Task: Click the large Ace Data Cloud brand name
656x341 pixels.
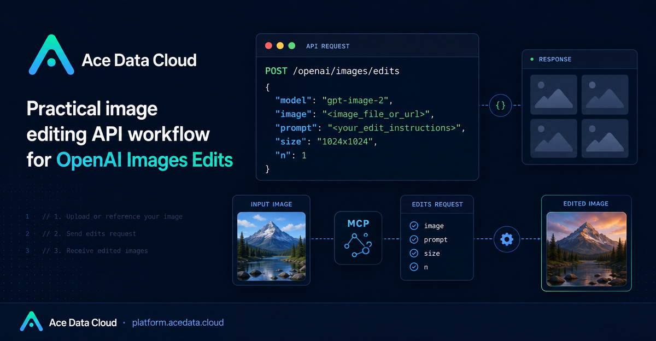Action: tap(139, 60)
